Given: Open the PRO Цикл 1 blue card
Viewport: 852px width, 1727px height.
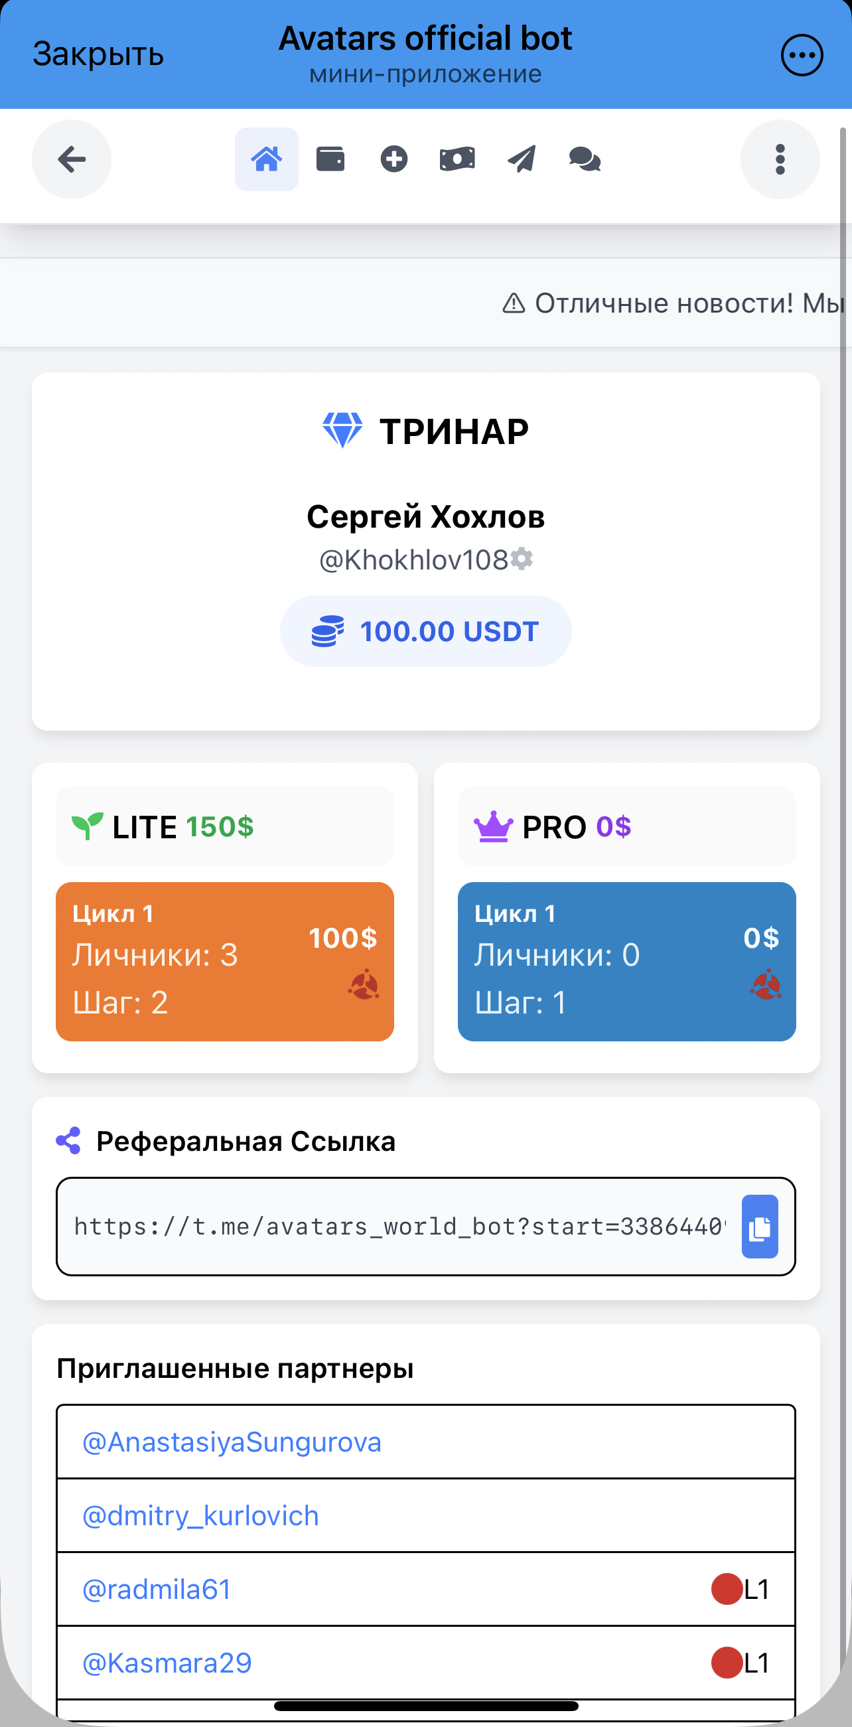Looking at the screenshot, I should [627, 961].
